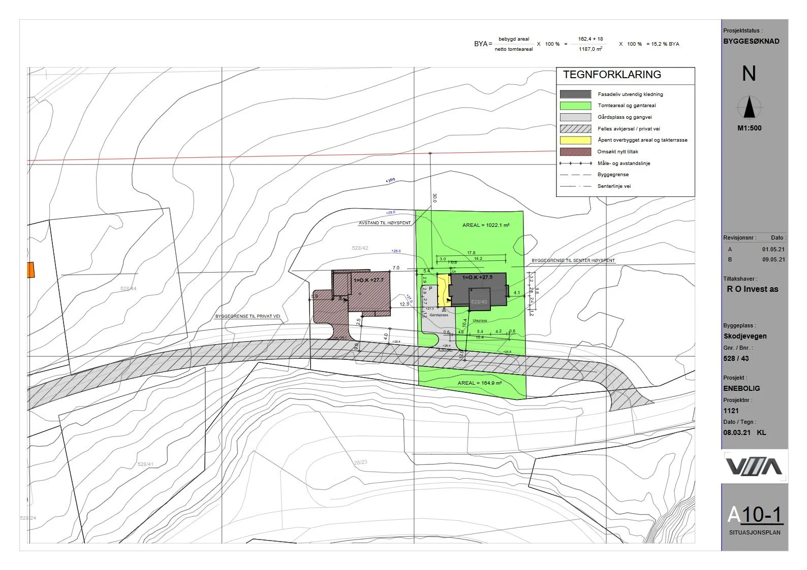
Task: Click the '1=O.K +27.7' building label
Action: click(x=368, y=280)
